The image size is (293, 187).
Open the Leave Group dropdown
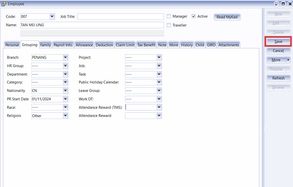(159, 91)
